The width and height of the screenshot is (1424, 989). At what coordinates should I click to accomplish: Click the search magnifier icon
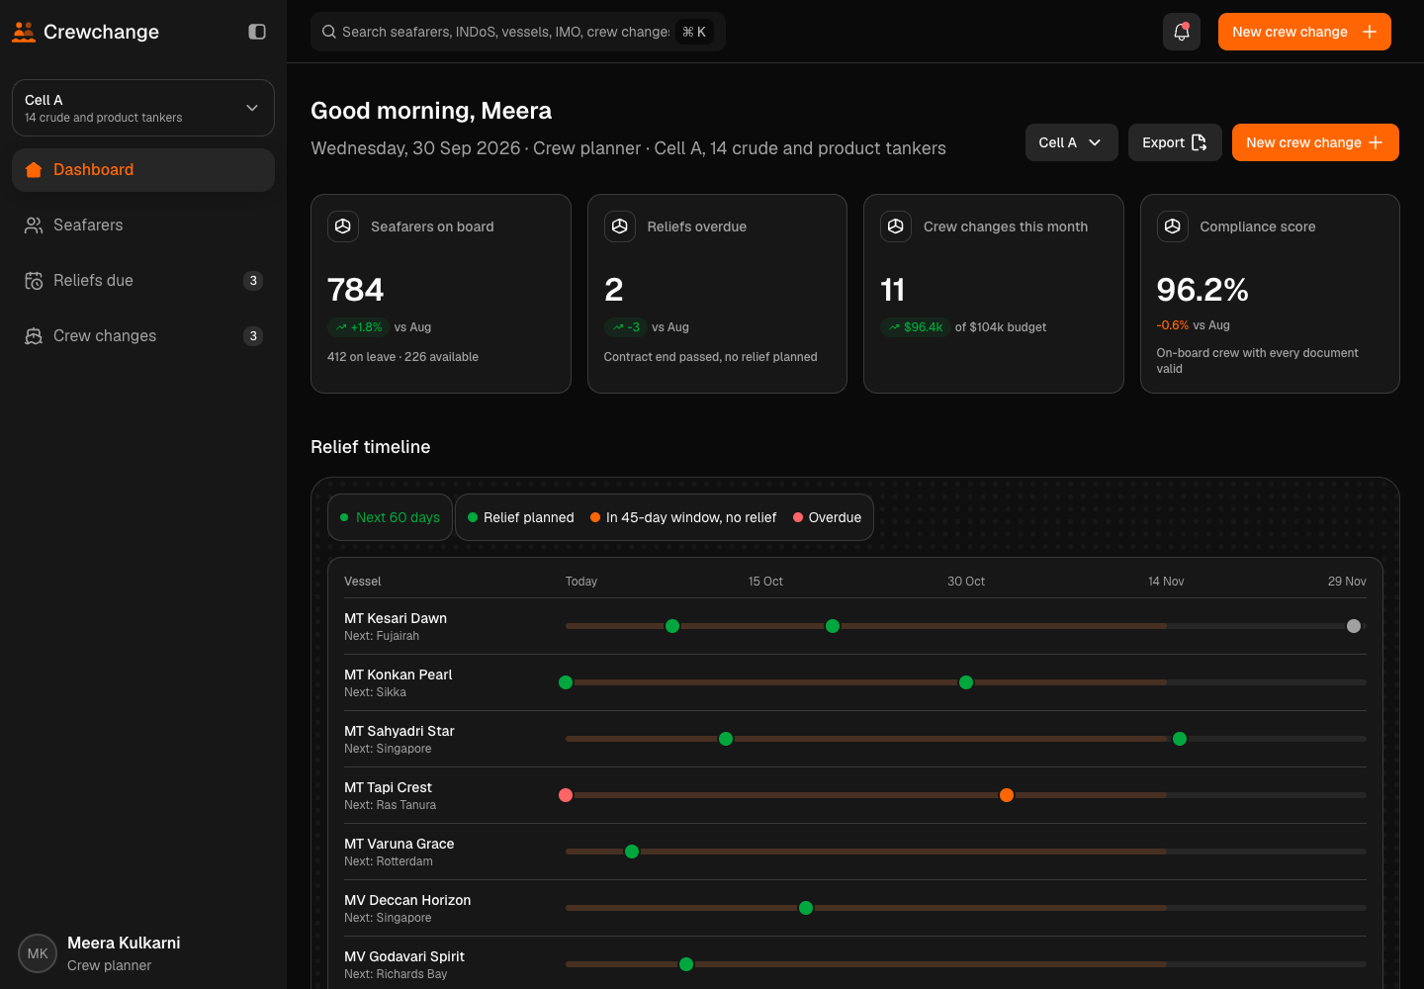[x=329, y=32]
